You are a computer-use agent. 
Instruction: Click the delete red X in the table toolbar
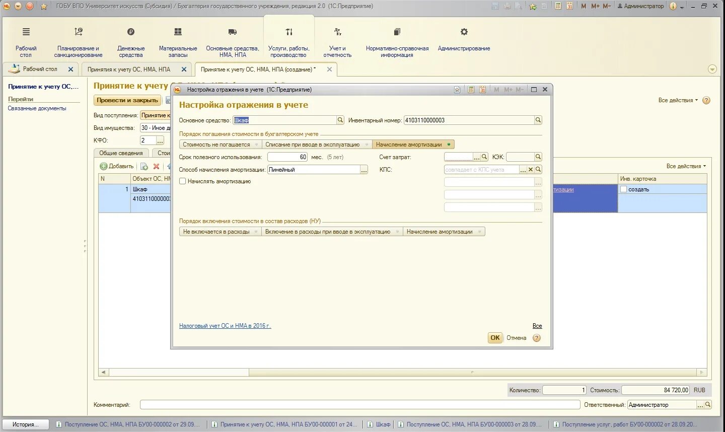[x=156, y=166]
